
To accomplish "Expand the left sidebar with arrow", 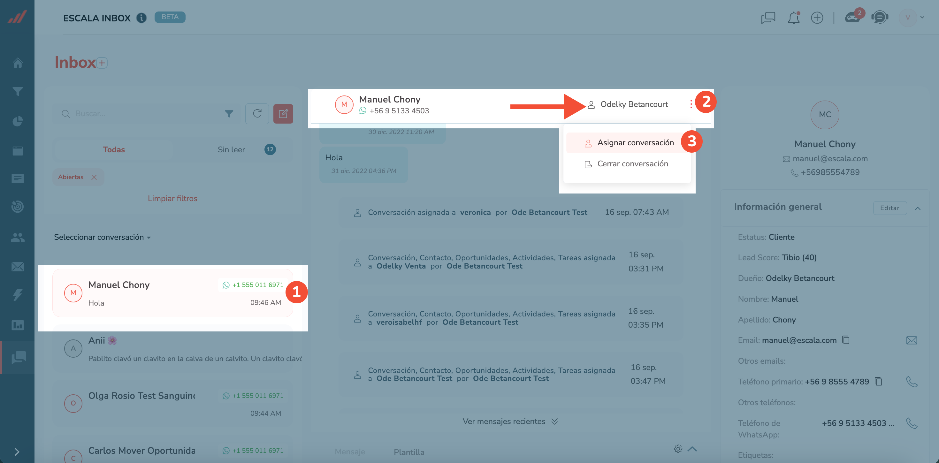I will point(17,452).
